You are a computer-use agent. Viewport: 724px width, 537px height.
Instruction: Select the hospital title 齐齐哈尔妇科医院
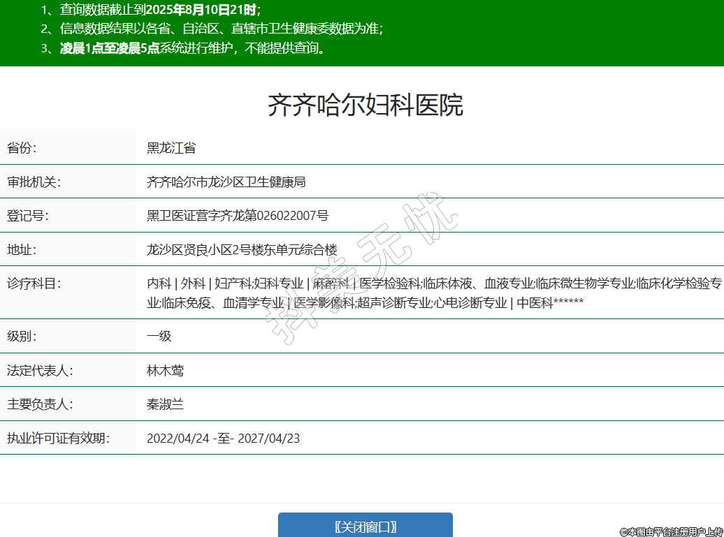(365, 105)
